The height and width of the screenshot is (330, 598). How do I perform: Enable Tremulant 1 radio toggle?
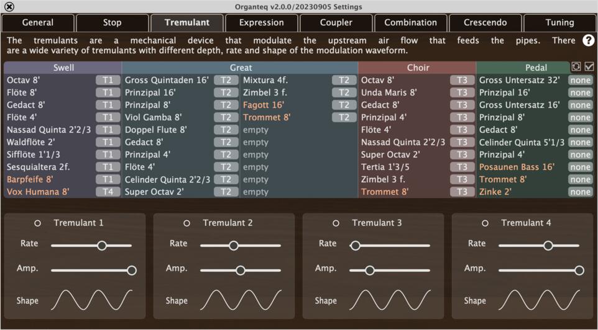(37, 223)
